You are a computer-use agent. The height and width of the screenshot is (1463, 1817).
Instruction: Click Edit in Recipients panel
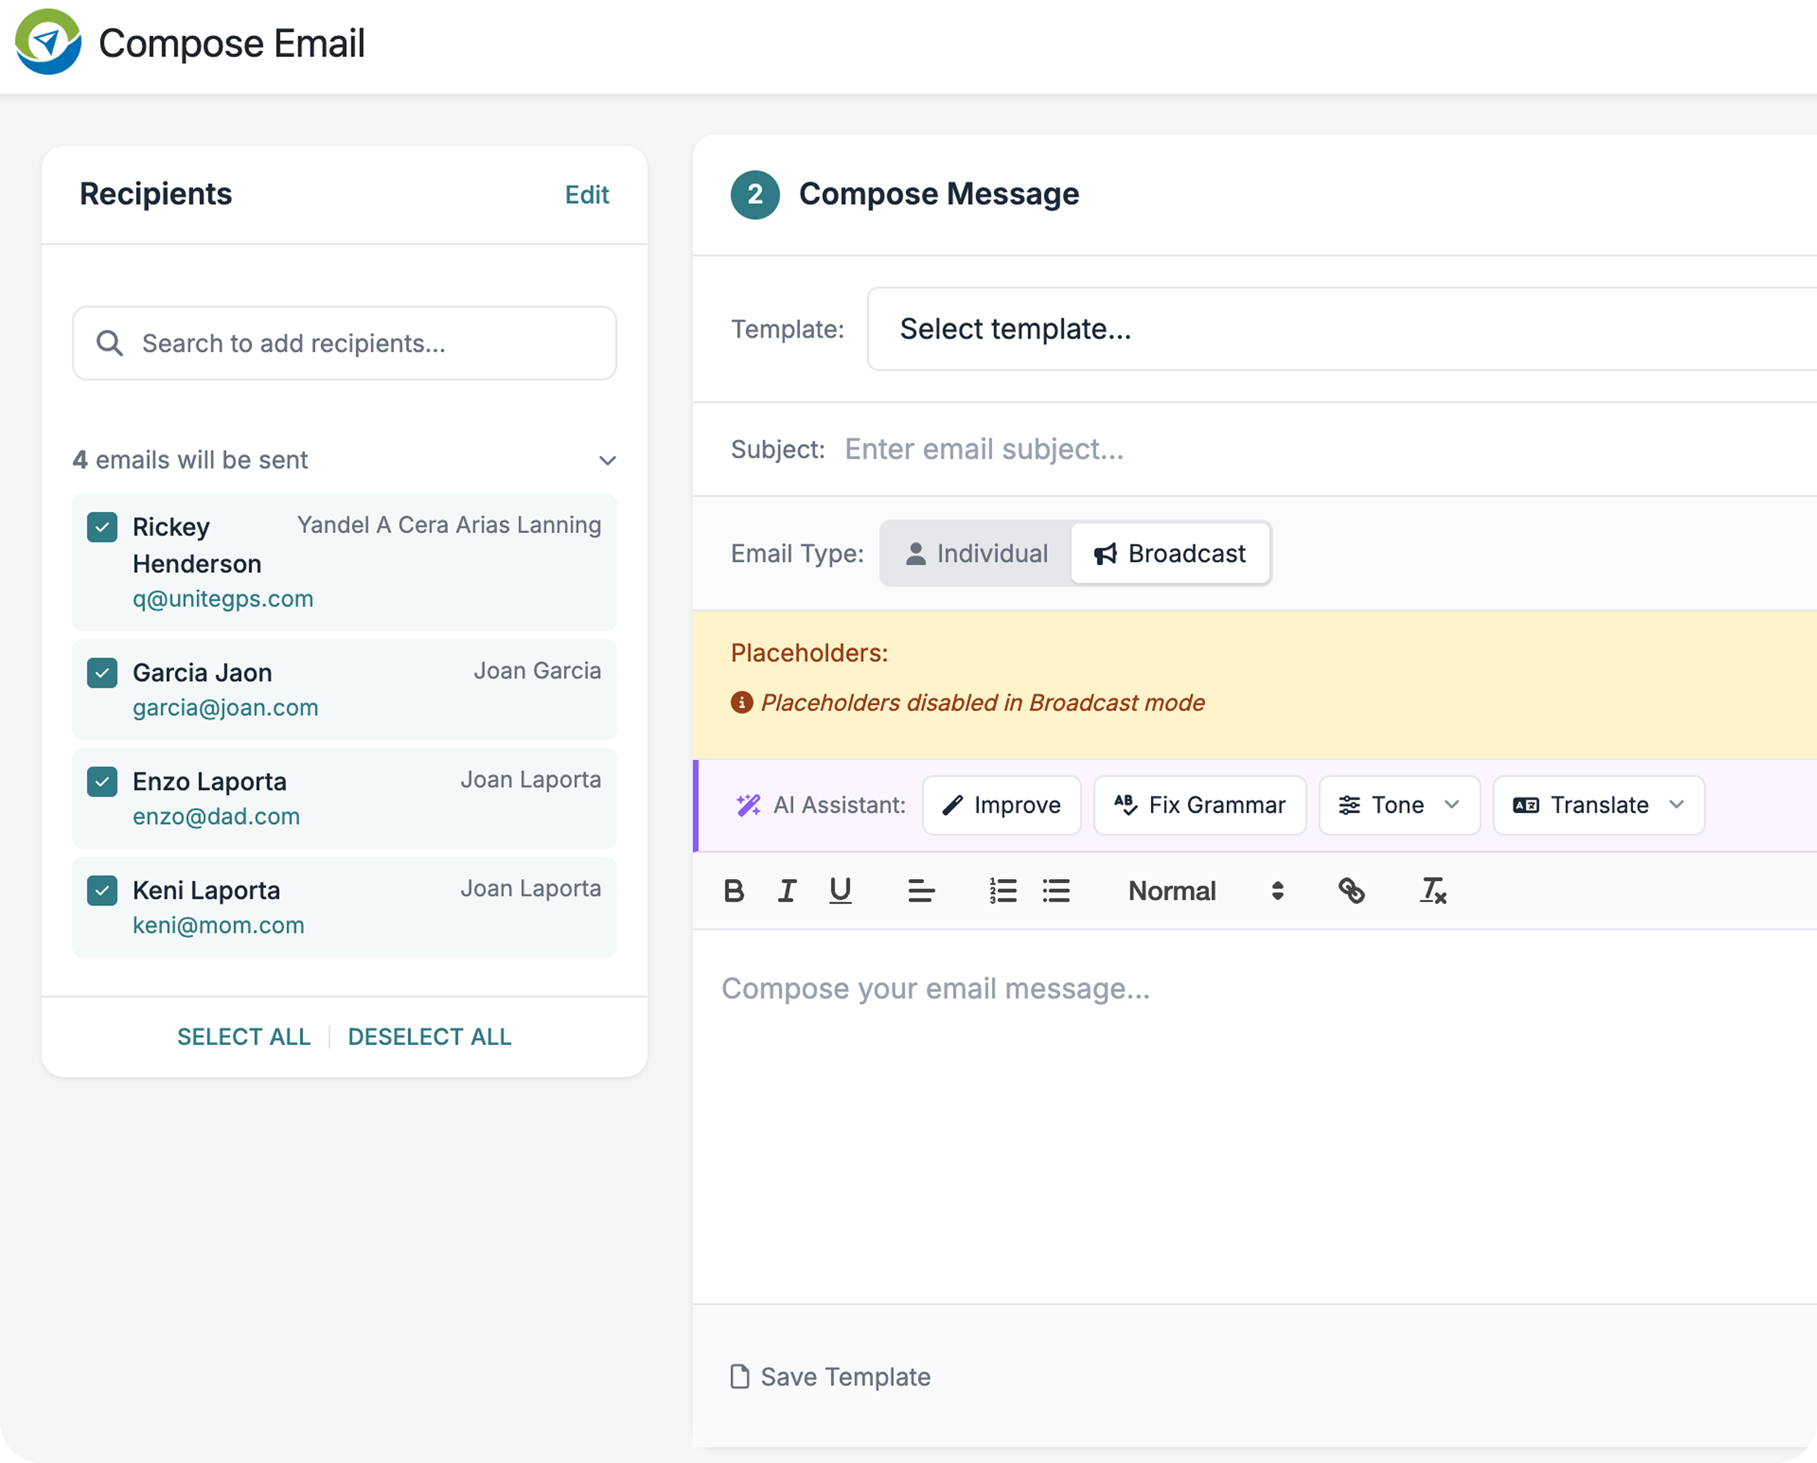587,195
